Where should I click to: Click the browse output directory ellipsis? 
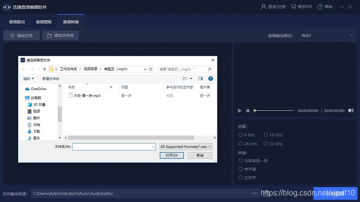[x=255, y=193]
